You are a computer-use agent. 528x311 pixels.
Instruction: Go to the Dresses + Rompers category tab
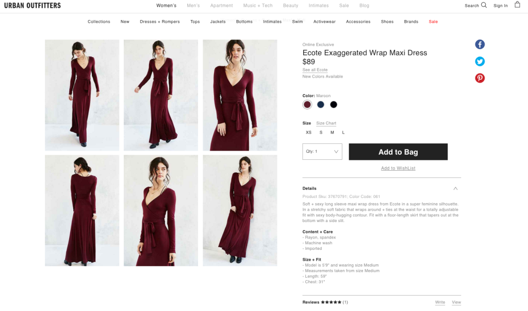click(160, 22)
